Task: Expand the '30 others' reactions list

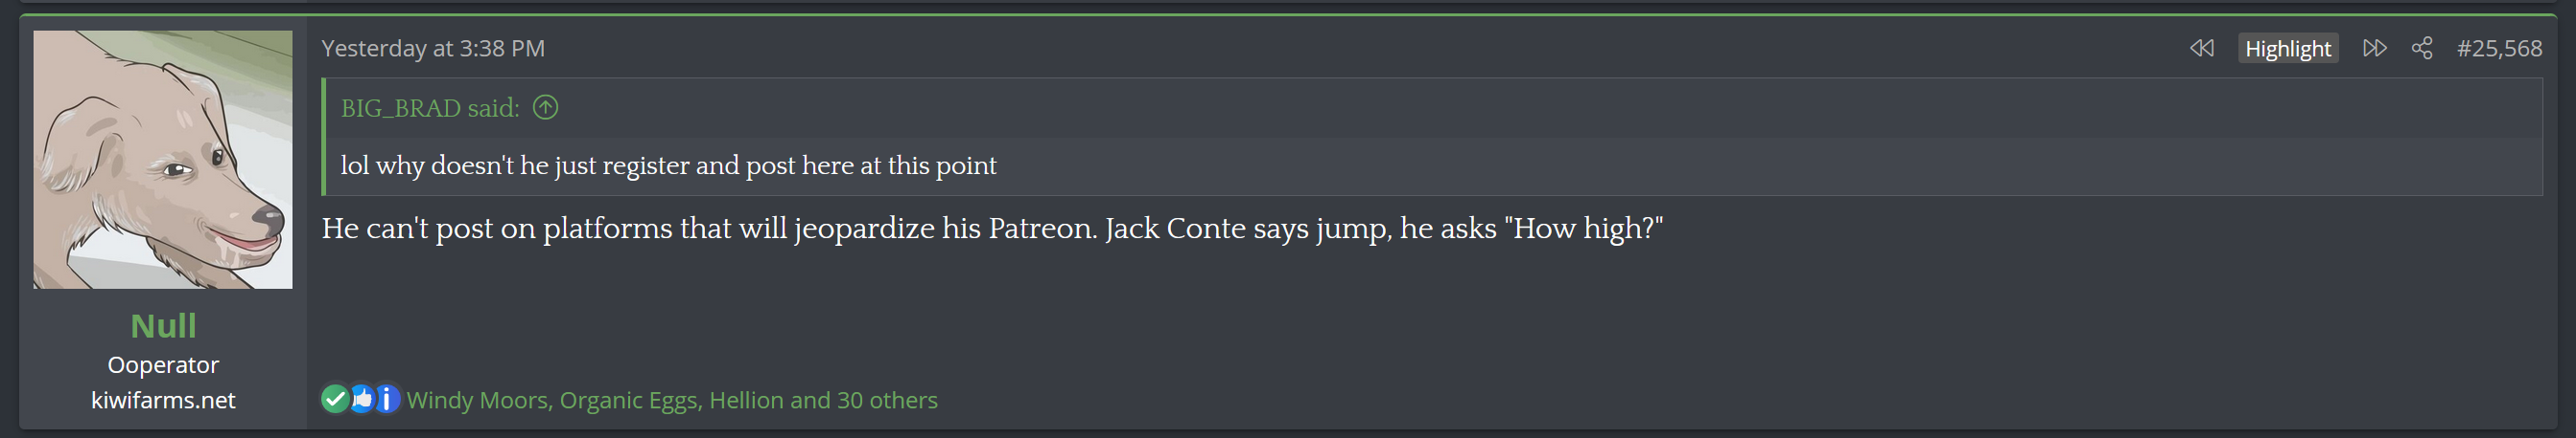Action: point(887,400)
